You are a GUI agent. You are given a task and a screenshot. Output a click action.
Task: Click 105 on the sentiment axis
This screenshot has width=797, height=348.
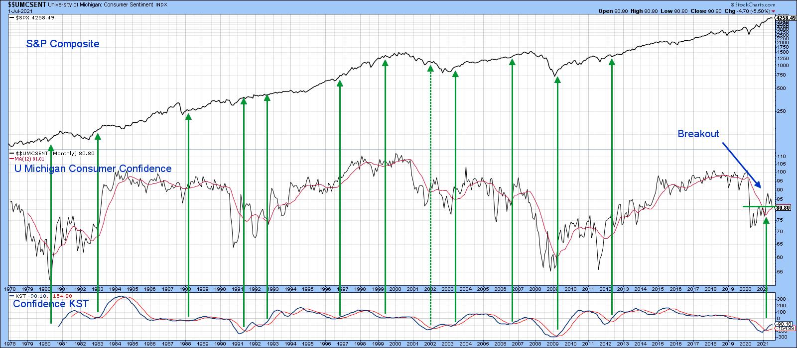[x=781, y=164]
